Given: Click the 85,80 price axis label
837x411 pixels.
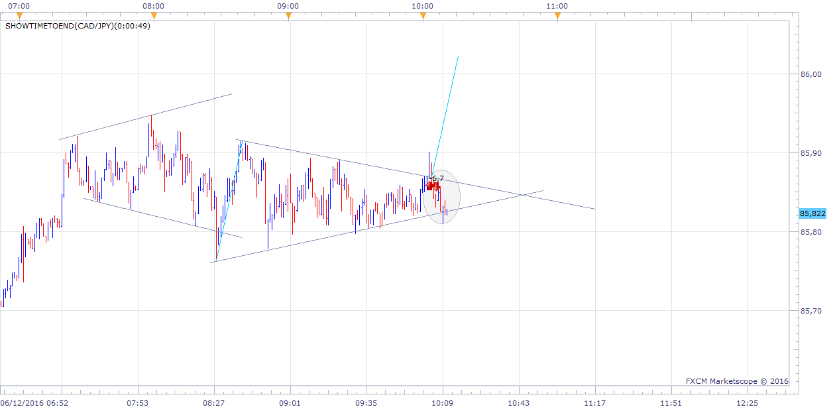Looking at the screenshot, I should [812, 232].
